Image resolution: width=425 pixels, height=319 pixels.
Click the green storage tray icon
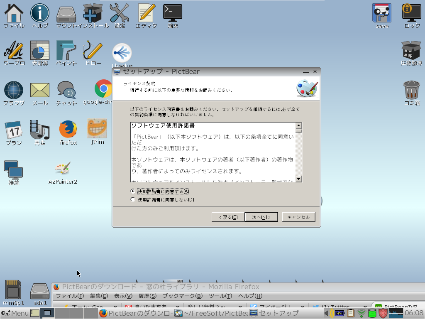point(372,313)
